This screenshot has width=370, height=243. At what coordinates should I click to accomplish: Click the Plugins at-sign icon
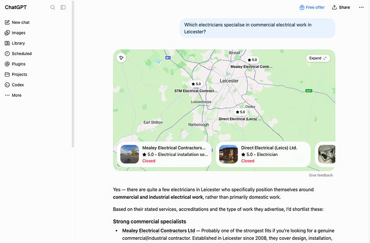point(7,64)
